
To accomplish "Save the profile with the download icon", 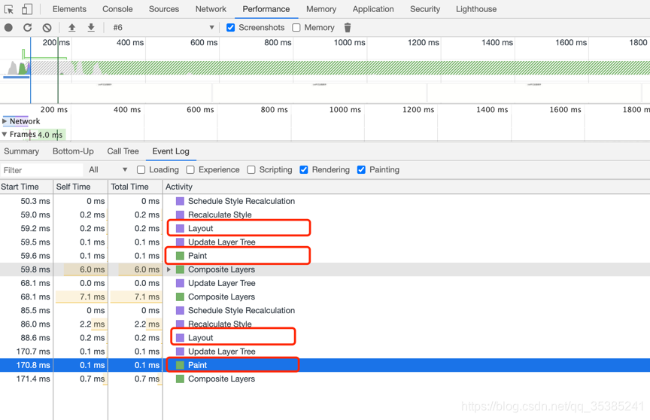I will pos(91,27).
